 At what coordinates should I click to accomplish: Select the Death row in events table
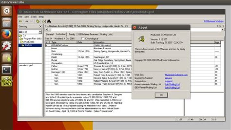89,57
